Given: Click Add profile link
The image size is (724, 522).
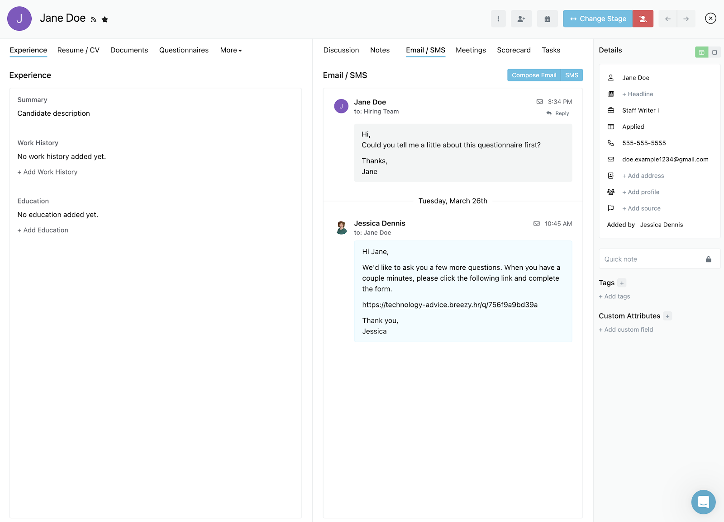Looking at the screenshot, I should pos(641,192).
